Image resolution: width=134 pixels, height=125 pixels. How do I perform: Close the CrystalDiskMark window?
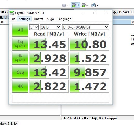click(107, 13)
